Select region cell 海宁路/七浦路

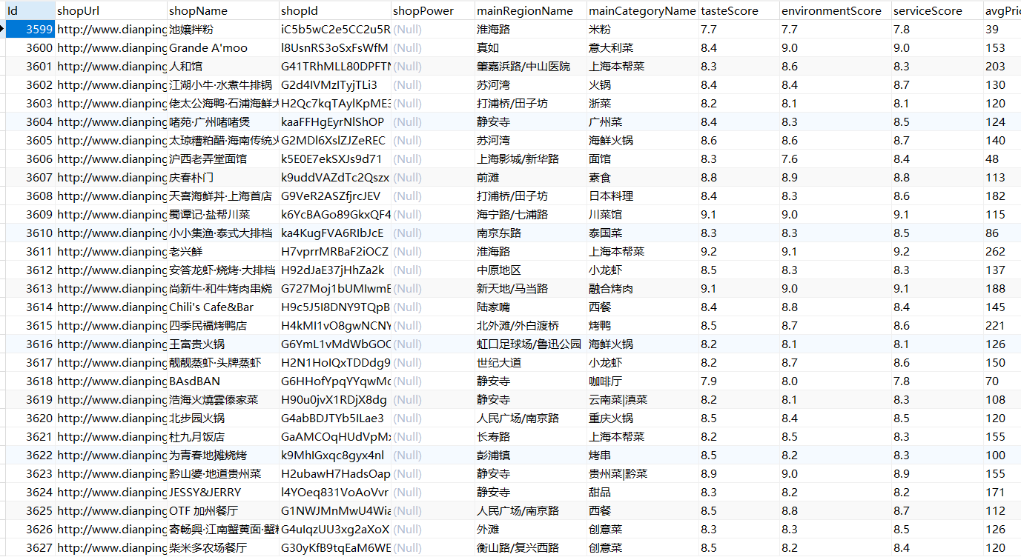tap(531, 215)
